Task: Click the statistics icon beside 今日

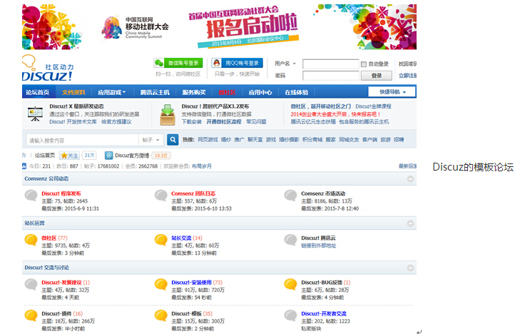Action: [x=24, y=166]
